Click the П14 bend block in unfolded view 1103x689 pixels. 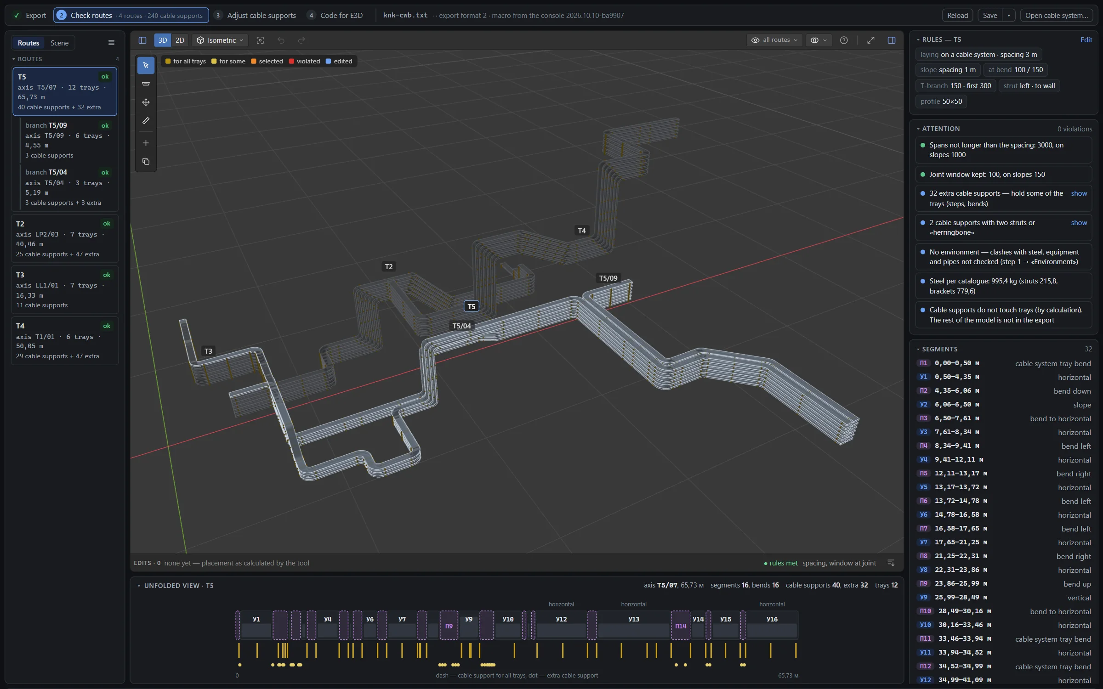(681, 625)
